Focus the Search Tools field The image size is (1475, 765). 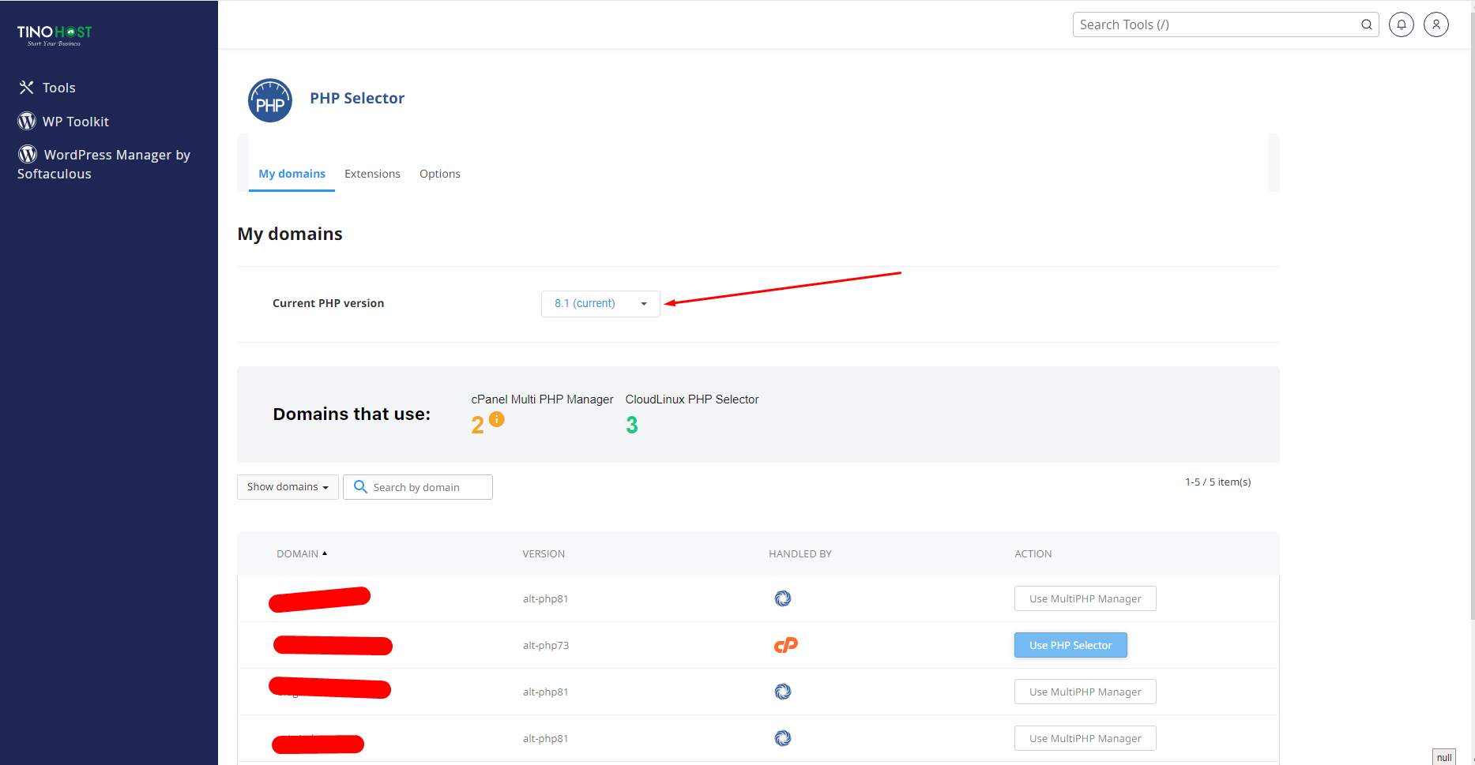click(x=1225, y=24)
